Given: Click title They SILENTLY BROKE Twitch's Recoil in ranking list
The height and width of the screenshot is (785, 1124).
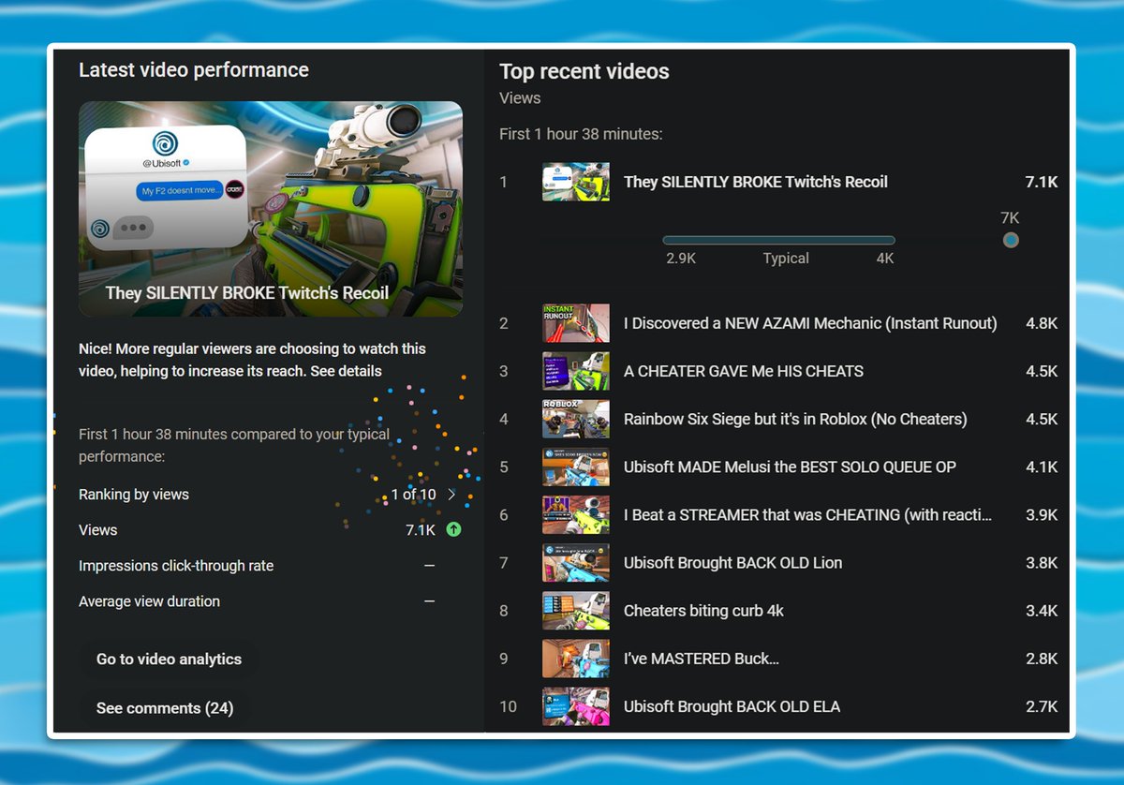Looking at the screenshot, I should [756, 182].
